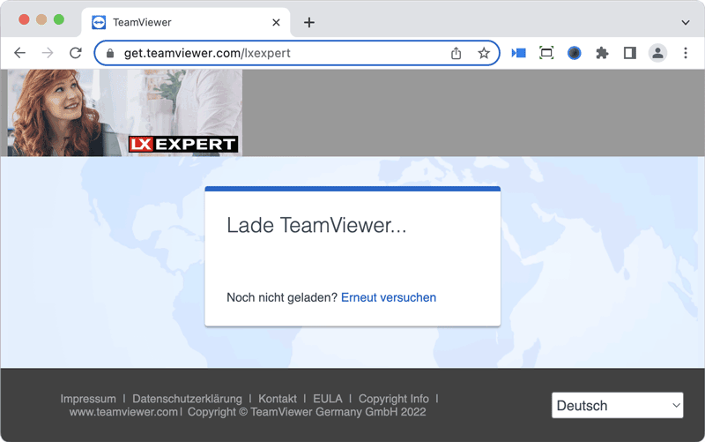705x442 pixels.
Task: Click the forward navigation arrow
Action: coord(48,53)
